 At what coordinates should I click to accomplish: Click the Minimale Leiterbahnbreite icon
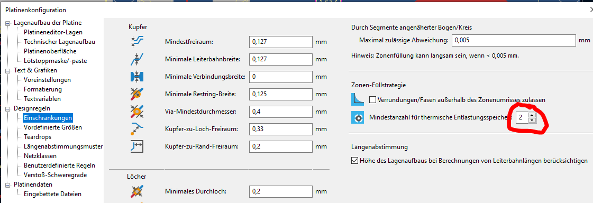click(x=135, y=59)
